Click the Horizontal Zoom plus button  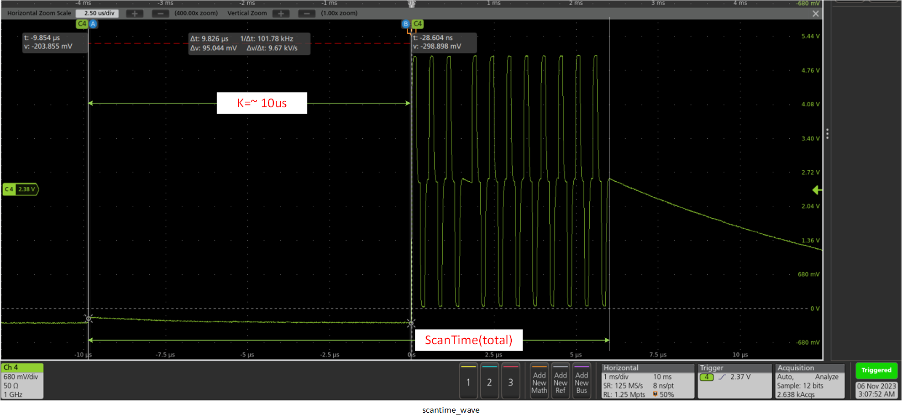pyautogui.click(x=135, y=13)
